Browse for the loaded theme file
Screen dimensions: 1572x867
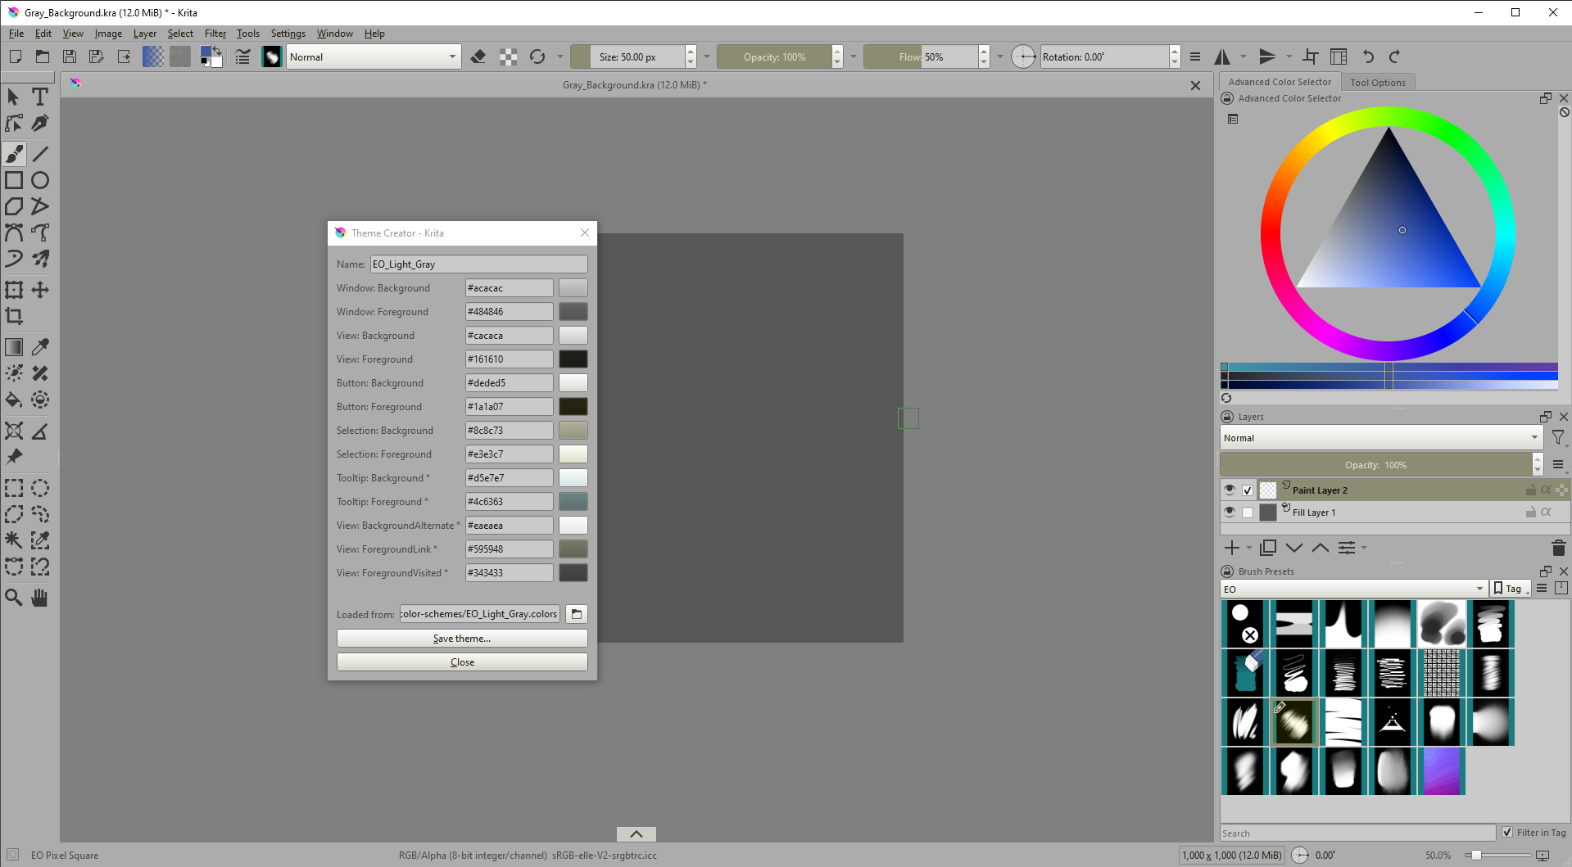(577, 614)
